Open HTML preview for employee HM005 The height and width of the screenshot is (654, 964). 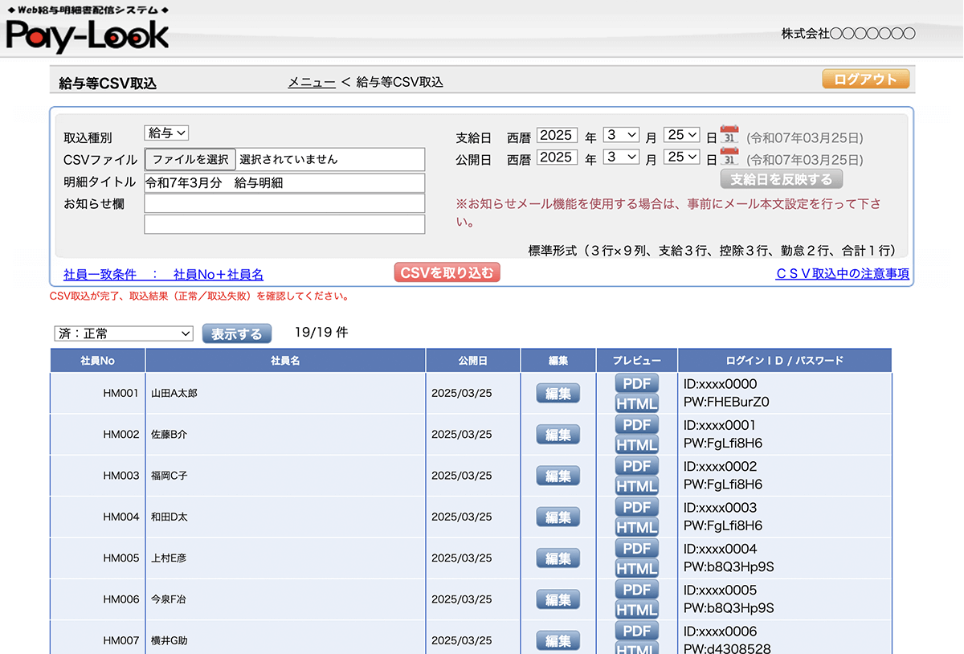point(636,569)
